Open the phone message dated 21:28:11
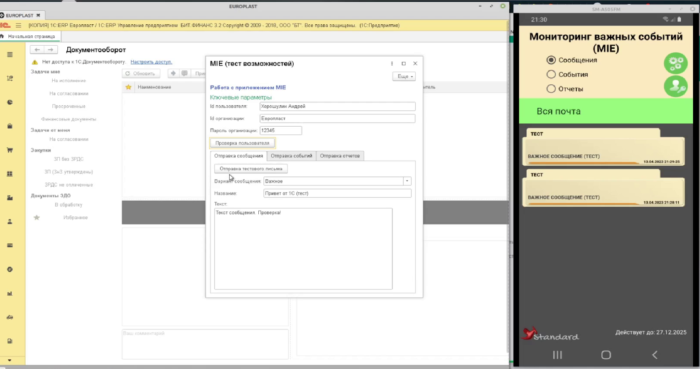700x369 pixels. (604, 188)
